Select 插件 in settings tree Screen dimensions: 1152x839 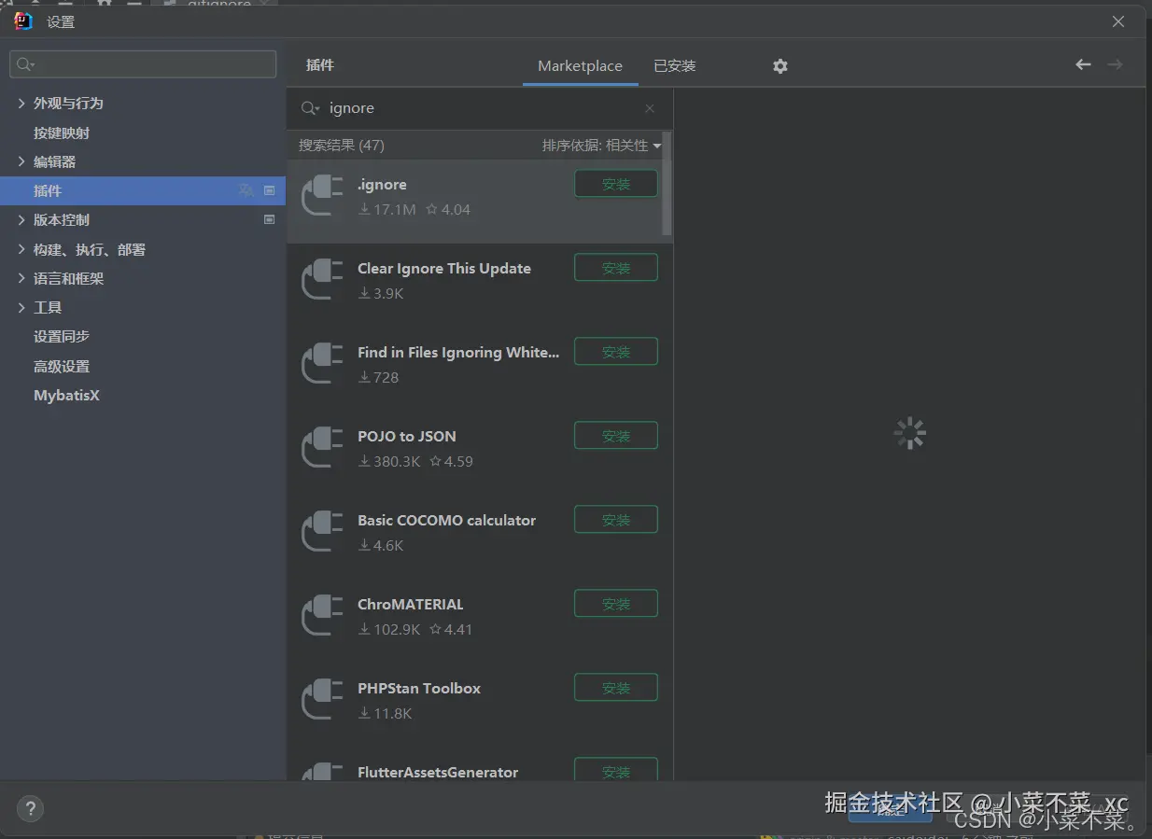(143, 190)
